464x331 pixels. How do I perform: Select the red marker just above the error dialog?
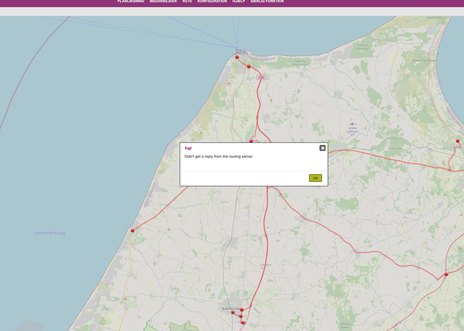(251, 141)
